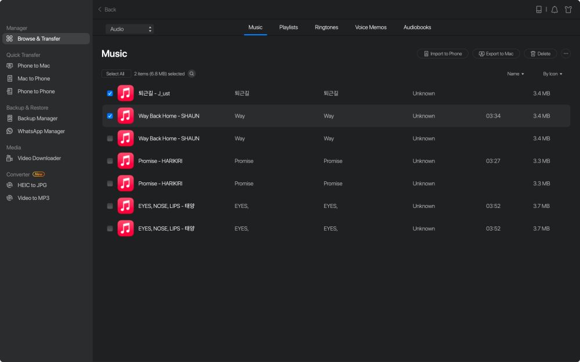The image size is (580, 362).
Task: Switch to the Voice Memos tab
Action: tap(371, 27)
